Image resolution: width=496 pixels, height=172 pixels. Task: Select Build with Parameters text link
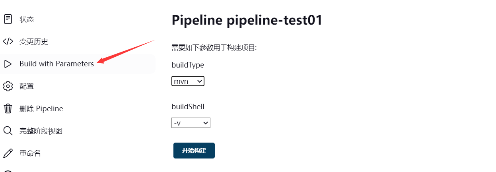point(57,64)
